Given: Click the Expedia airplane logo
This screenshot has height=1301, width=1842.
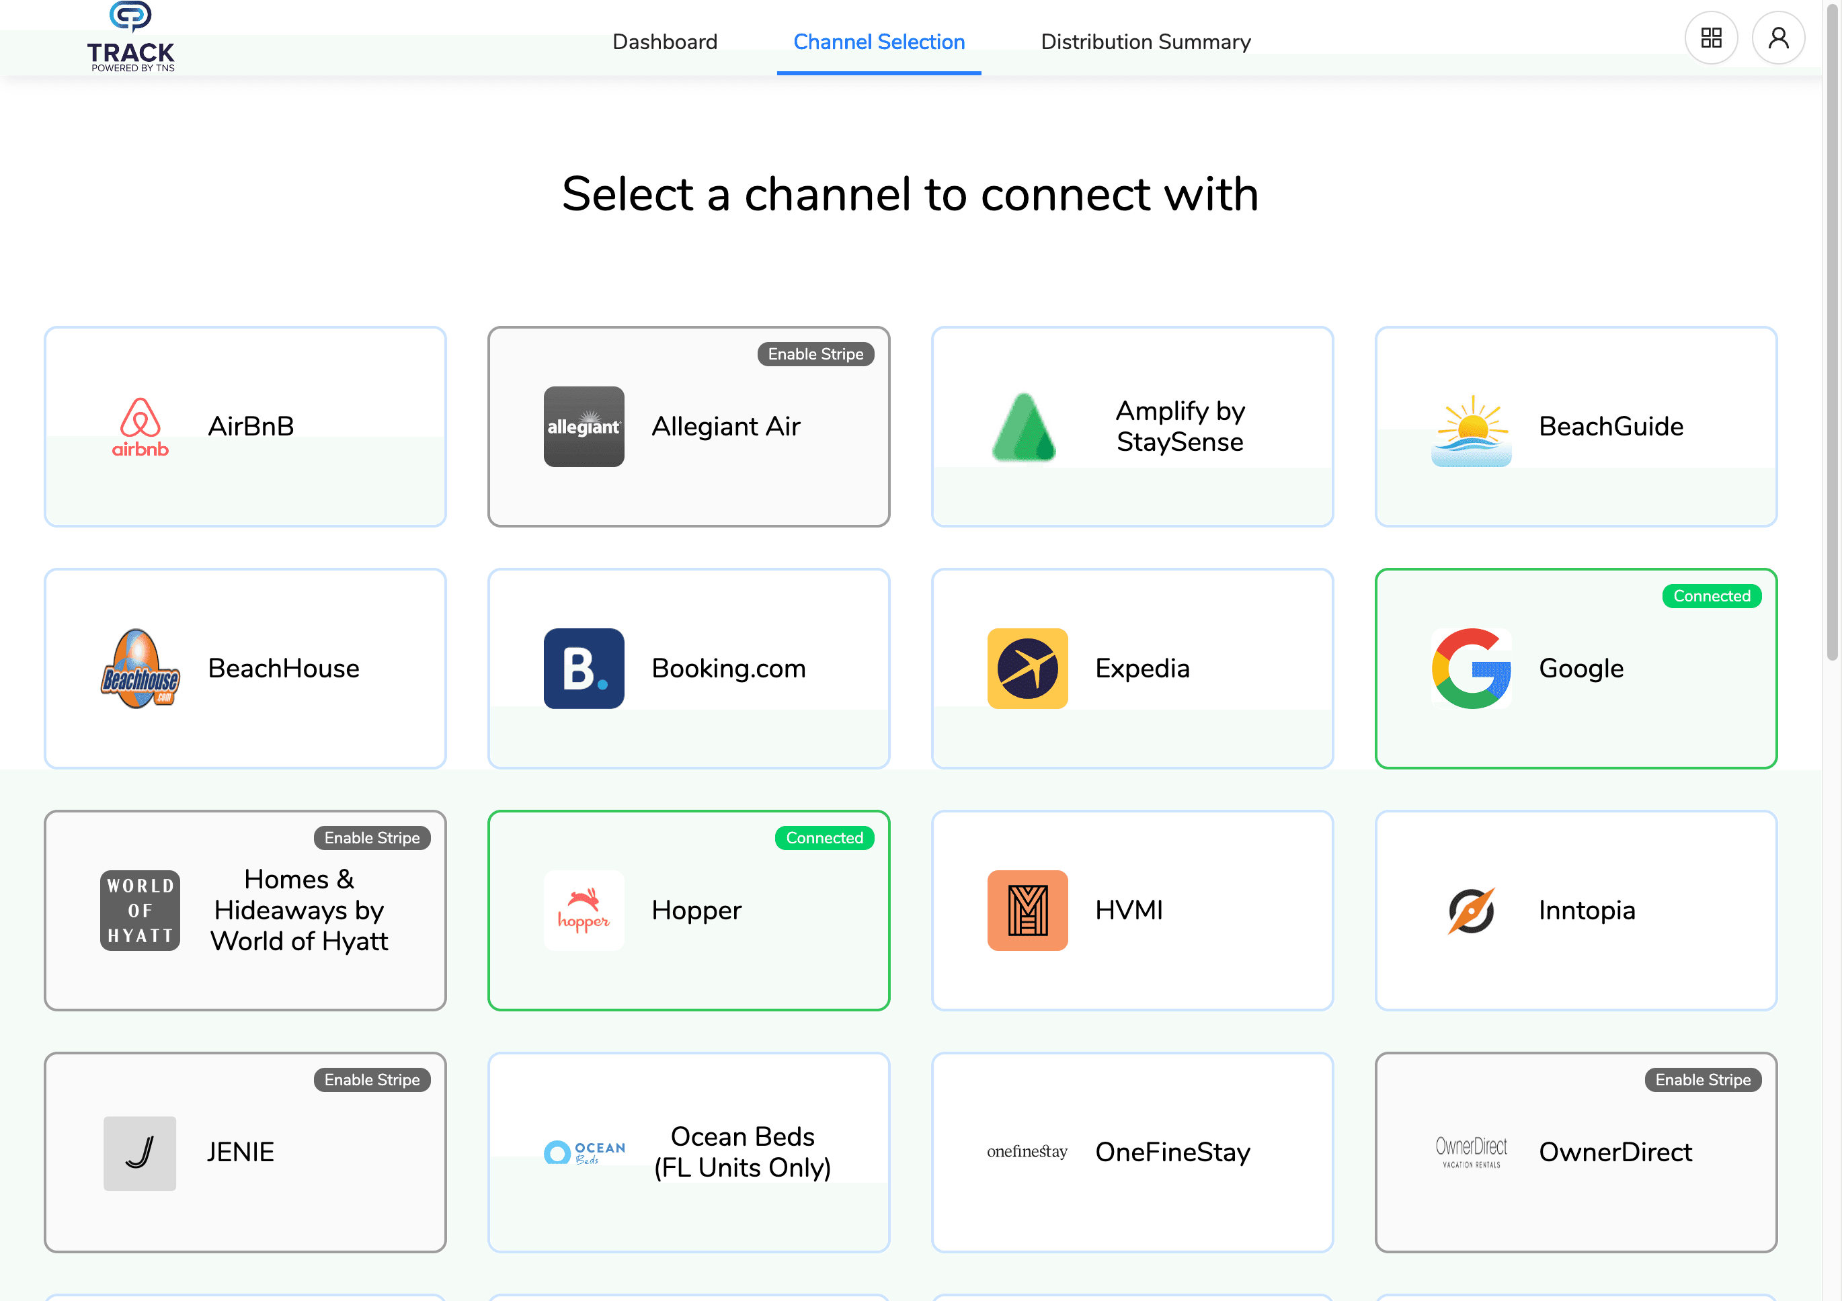Looking at the screenshot, I should [1028, 669].
